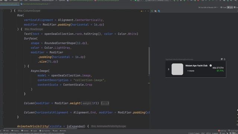Expand the folded {...} block in Column weight line
This screenshot has width=238, height=134.
click(105, 103)
